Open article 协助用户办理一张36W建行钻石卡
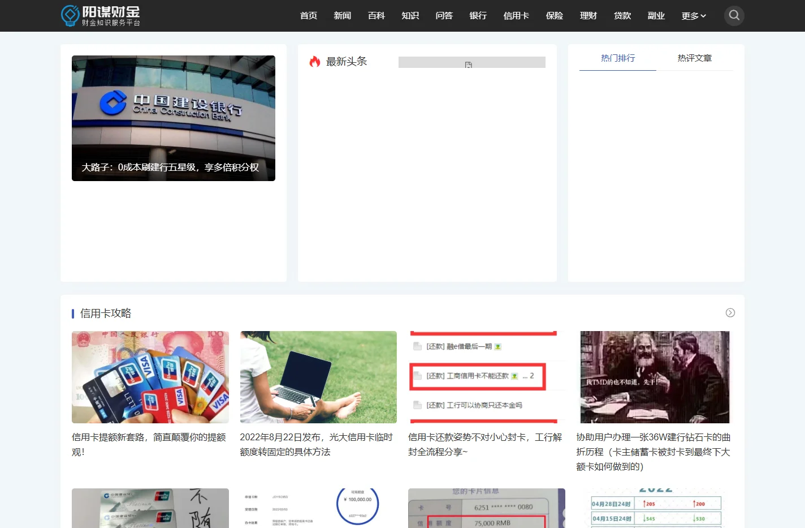This screenshot has height=528, width=805. [x=653, y=452]
